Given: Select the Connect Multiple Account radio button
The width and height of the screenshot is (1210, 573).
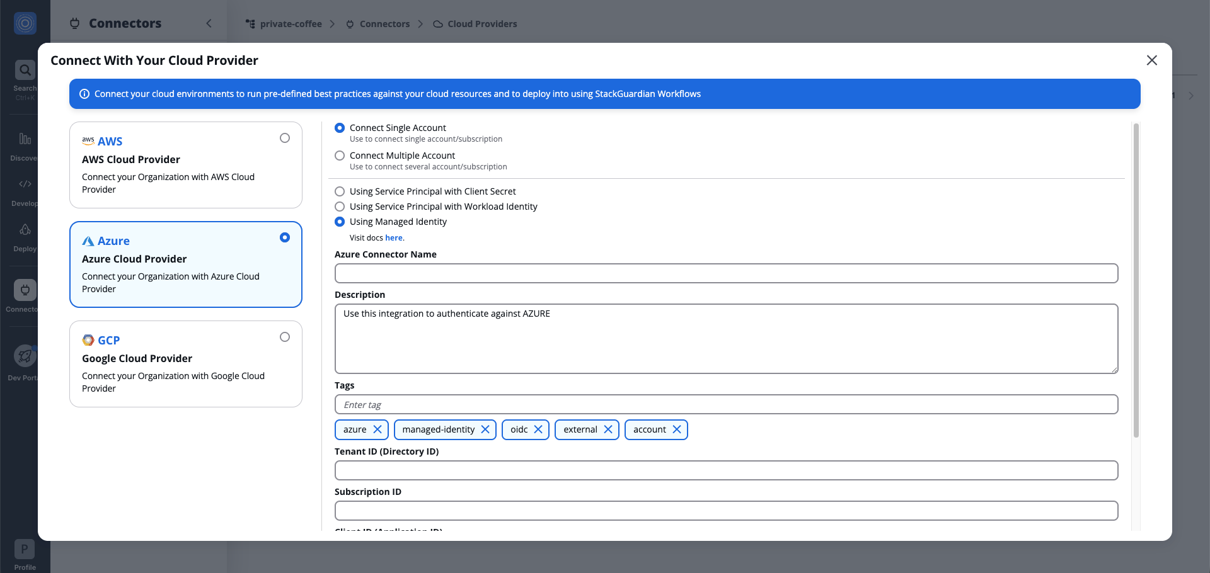Looking at the screenshot, I should [x=340, y=156].
